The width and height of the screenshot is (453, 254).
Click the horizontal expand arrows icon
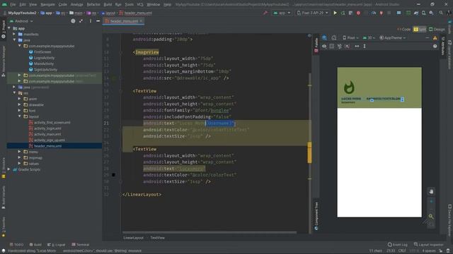(x=357, y=46)
